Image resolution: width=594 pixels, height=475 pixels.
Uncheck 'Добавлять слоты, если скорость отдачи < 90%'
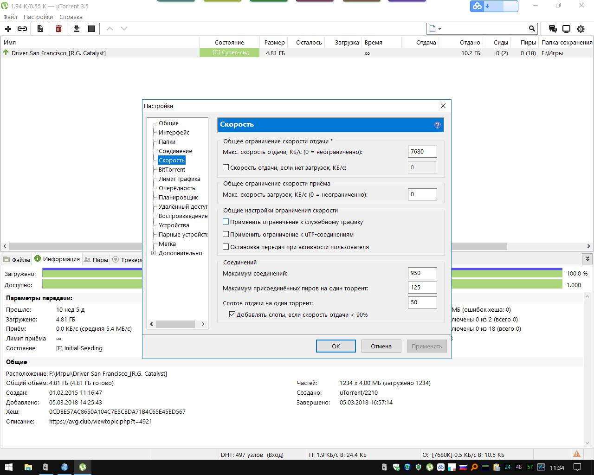232,315
